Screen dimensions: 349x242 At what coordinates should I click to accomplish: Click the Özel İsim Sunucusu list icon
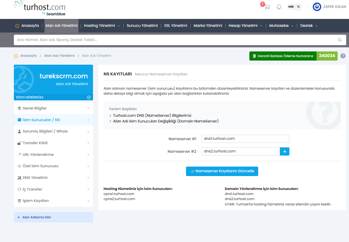19,166
